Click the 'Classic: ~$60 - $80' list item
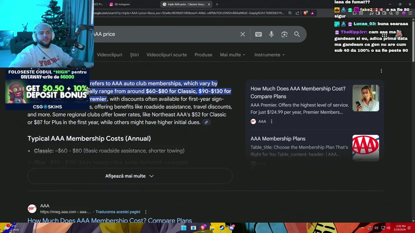 (x=109, y=151)
